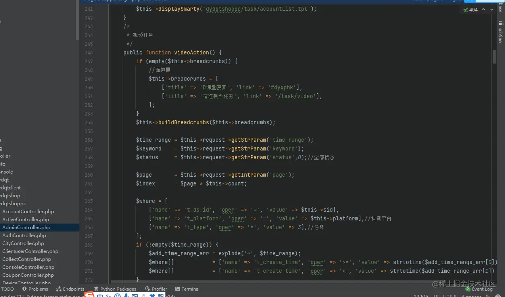Open the TODO tool window tab
Screen dimensions: 505x297
click(x=7, y=289)
